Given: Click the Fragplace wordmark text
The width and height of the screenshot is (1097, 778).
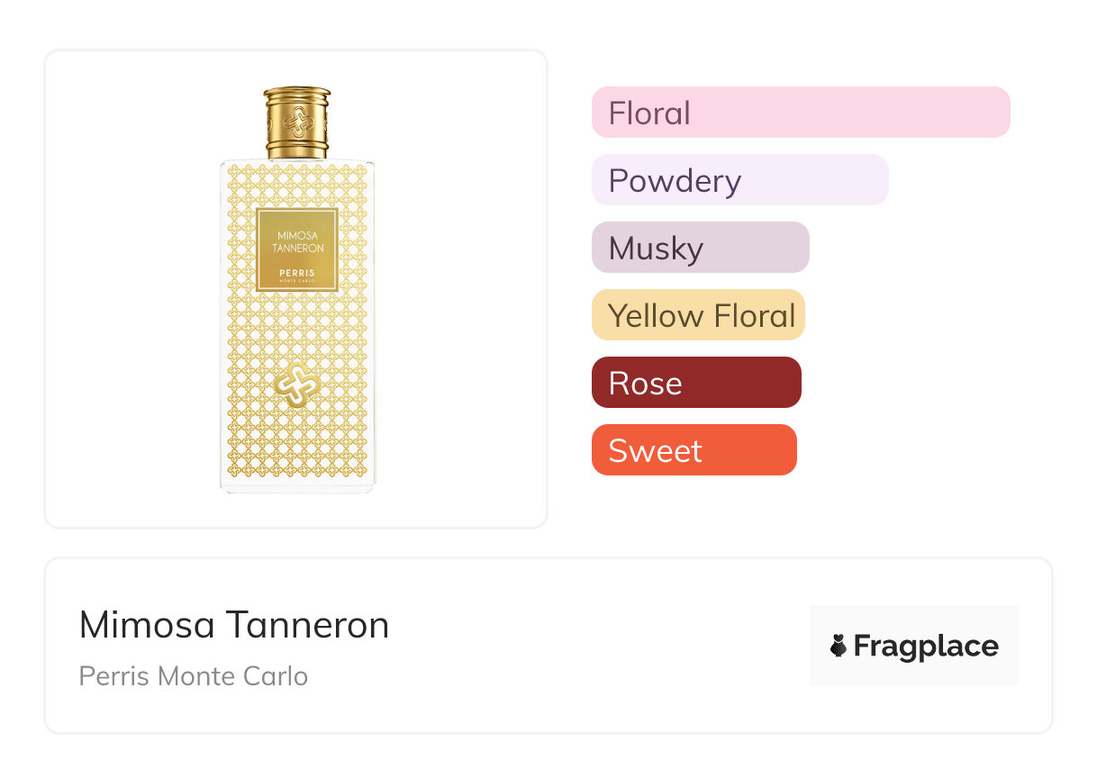Looking at the screenshot, I should tap(926, 646).
